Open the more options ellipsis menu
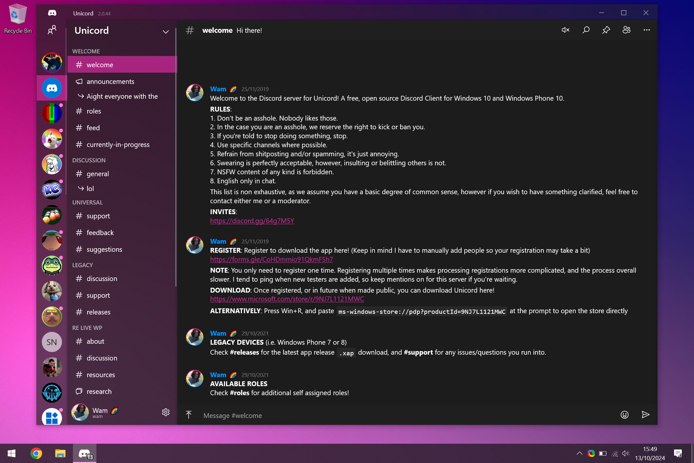This screenshot has height=463, width=694. point(646,30)
